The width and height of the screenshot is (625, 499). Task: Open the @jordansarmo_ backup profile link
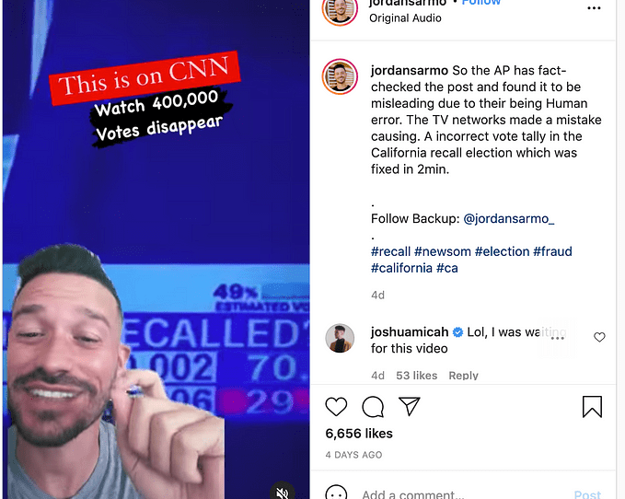point(509,218)
